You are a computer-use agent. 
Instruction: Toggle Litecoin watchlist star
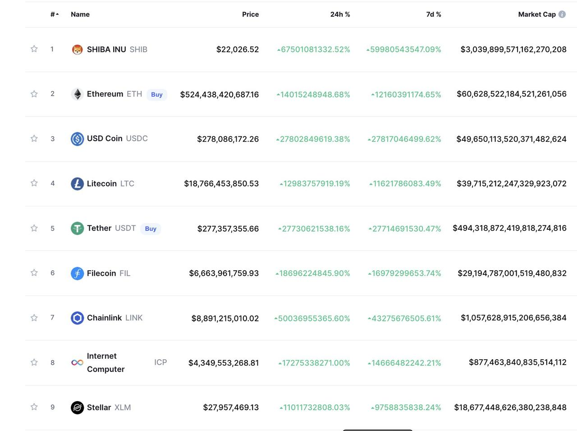[x=34, y=183]
